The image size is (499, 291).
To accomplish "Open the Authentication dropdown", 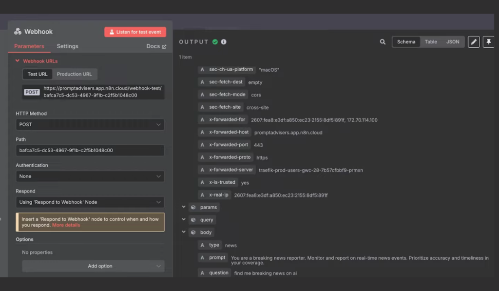I will tap(90, 176).
